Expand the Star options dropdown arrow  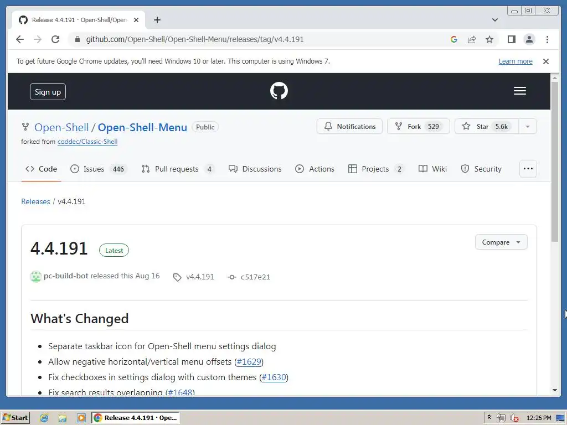[528, 127]
